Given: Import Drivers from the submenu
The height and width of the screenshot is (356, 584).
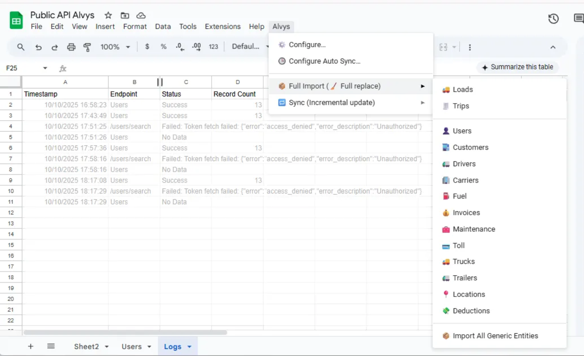Looking at the screenshot, I should 500,164.
